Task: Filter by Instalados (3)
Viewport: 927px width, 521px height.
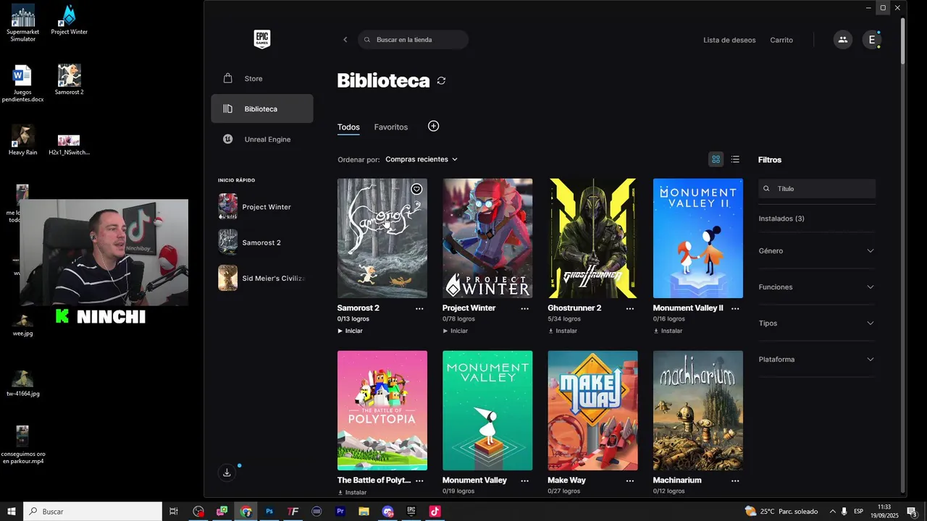Action: pos(781,219)
